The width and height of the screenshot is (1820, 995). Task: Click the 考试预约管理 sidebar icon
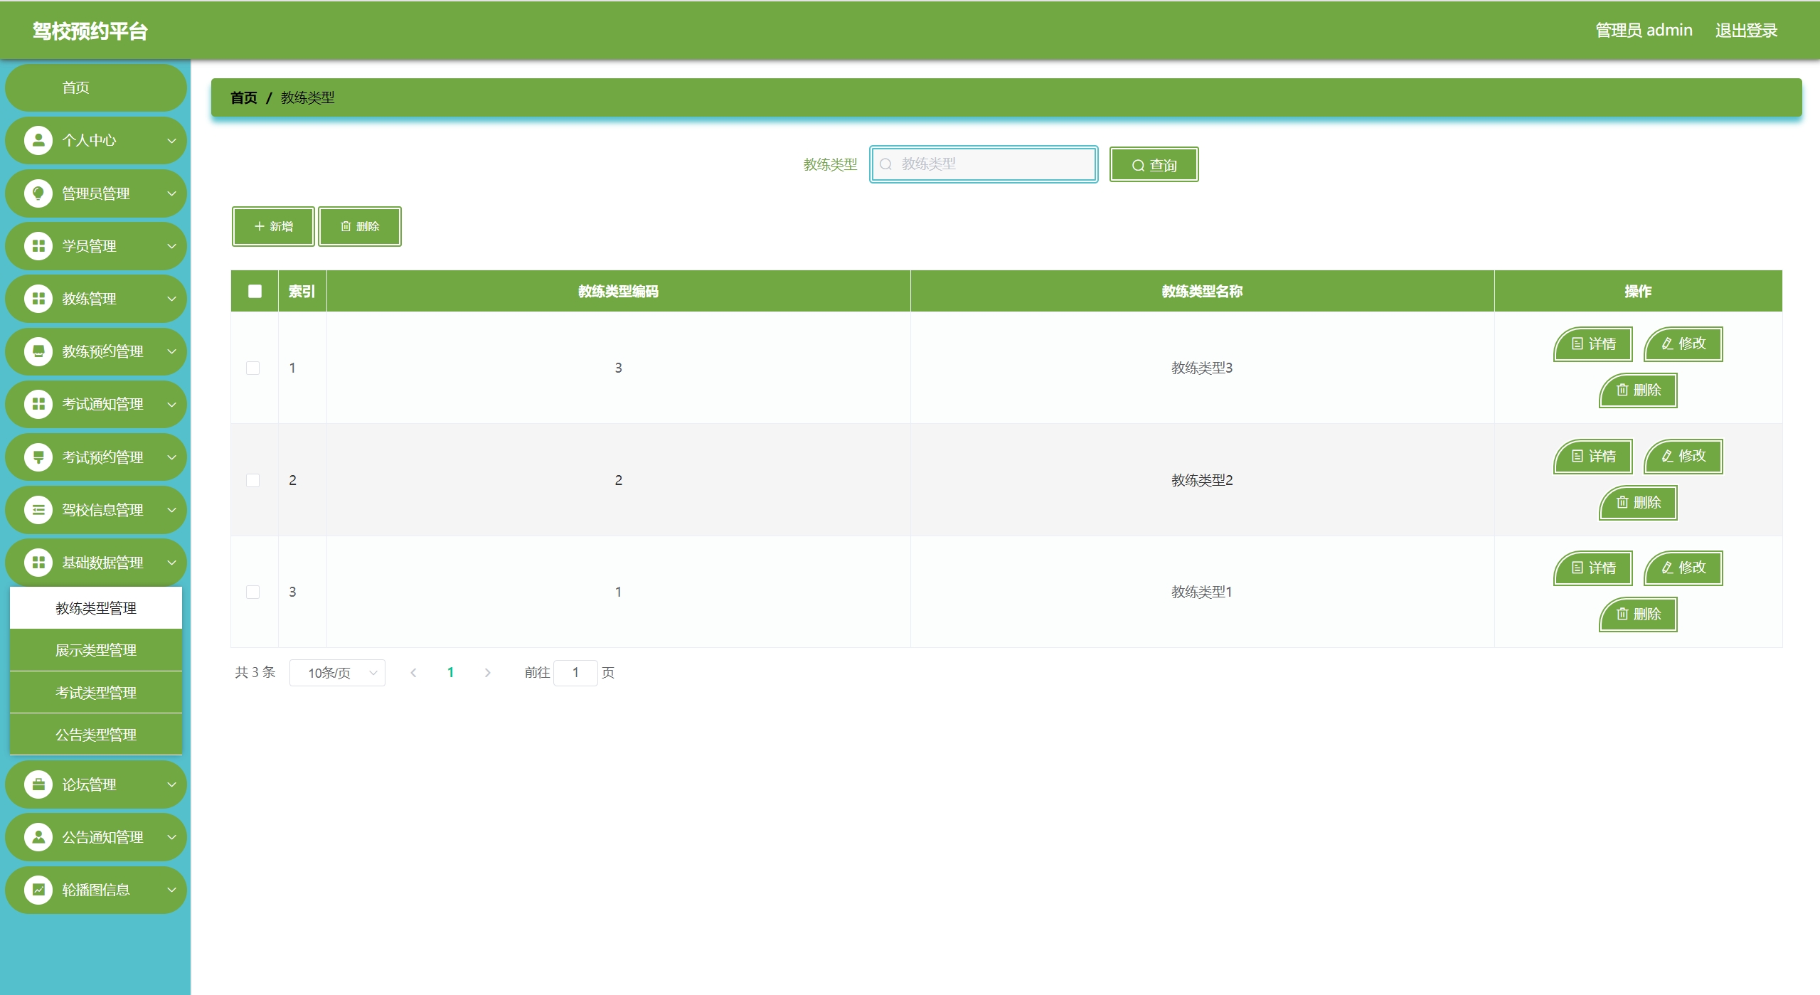tap(38, 457)
